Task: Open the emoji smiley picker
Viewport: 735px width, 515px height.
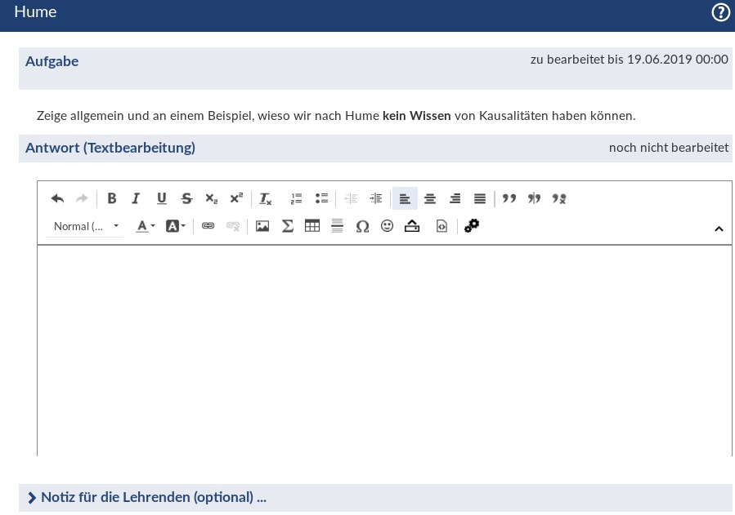Action: click(x=388, y=226)
